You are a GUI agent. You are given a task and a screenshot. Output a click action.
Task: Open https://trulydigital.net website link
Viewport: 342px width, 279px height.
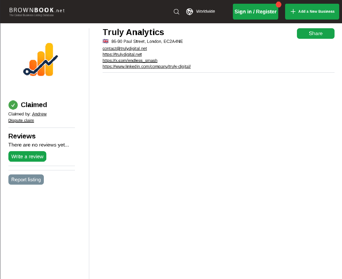click(x=122, y=54)
